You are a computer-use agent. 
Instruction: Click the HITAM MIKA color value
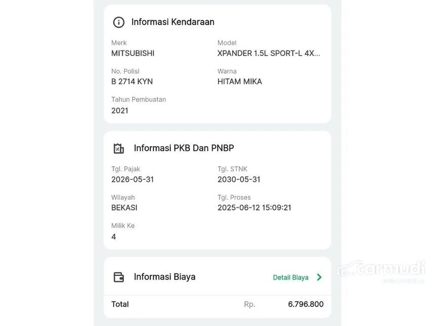pos(240,81)
